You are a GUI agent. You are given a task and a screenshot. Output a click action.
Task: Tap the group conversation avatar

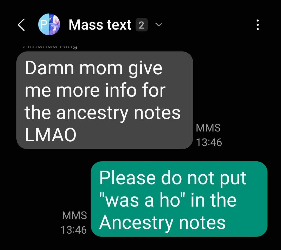click(49, 24)
